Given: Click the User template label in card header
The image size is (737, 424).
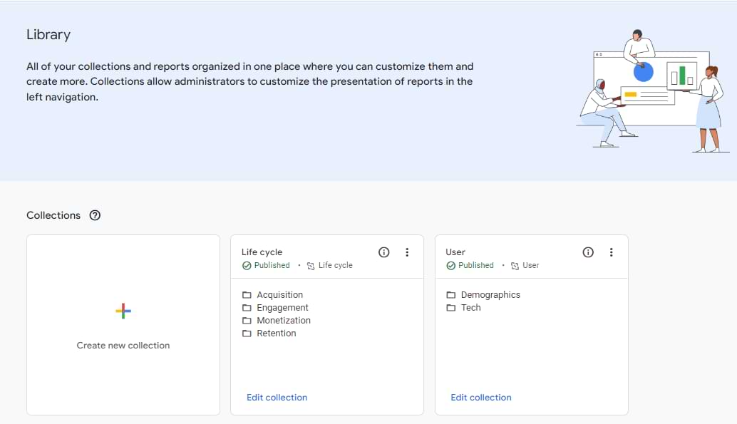Looking at the screenshot, I should pyautogui.click(x=530, y=265).
